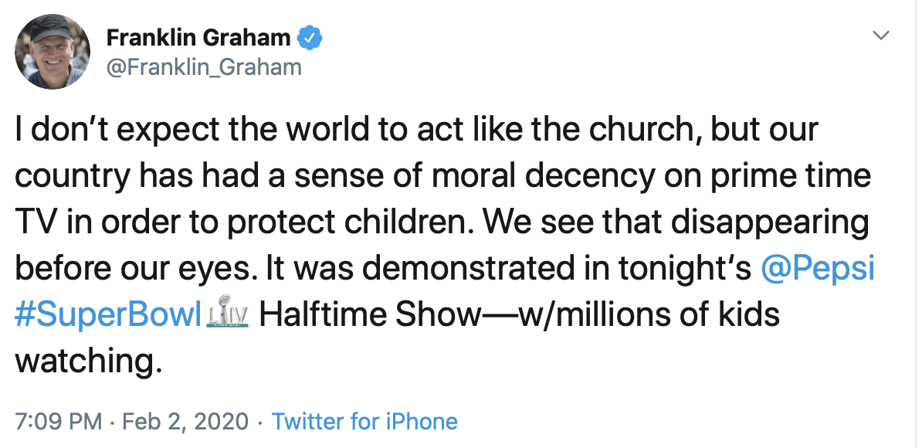Click the 7:09 PM timestamp
The width and height of the screenshot is (922, 448).
point(59,421)
